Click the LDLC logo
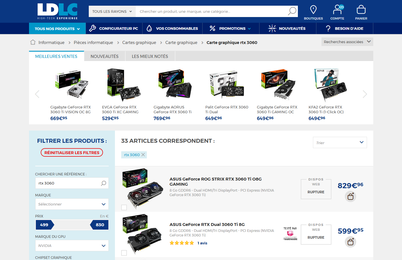402x260 pixels. tap(57, 11)
